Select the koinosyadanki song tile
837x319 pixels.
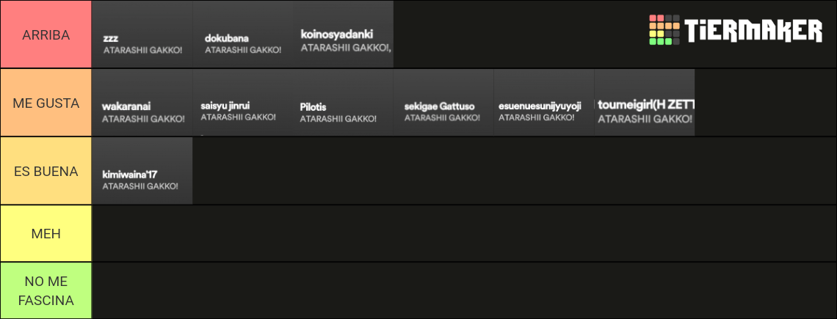[x=343, y=34]
